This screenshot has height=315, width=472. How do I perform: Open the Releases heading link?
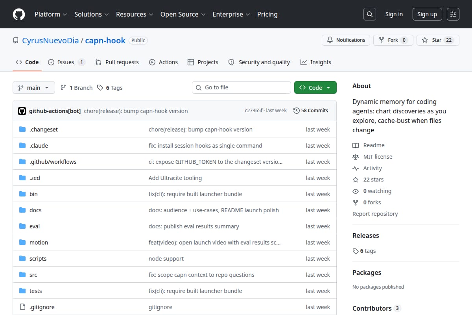point(366,235)
